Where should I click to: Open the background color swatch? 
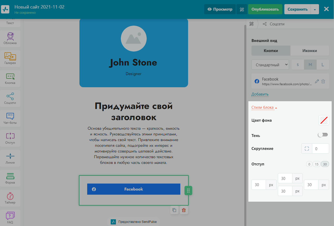[324, 120]
